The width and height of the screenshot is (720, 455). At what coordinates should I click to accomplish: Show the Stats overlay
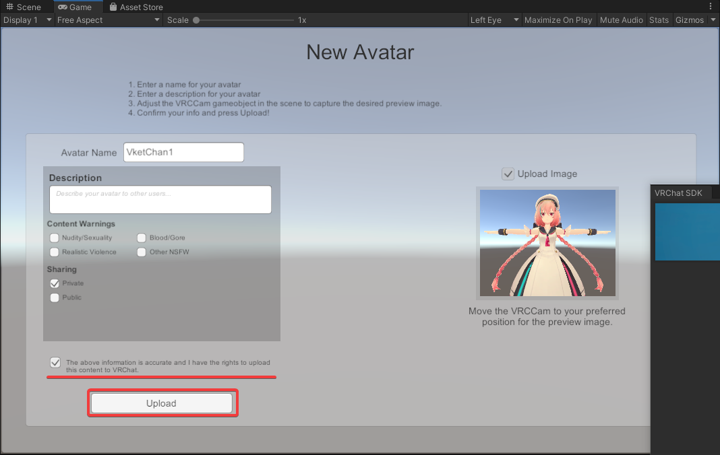659,20
